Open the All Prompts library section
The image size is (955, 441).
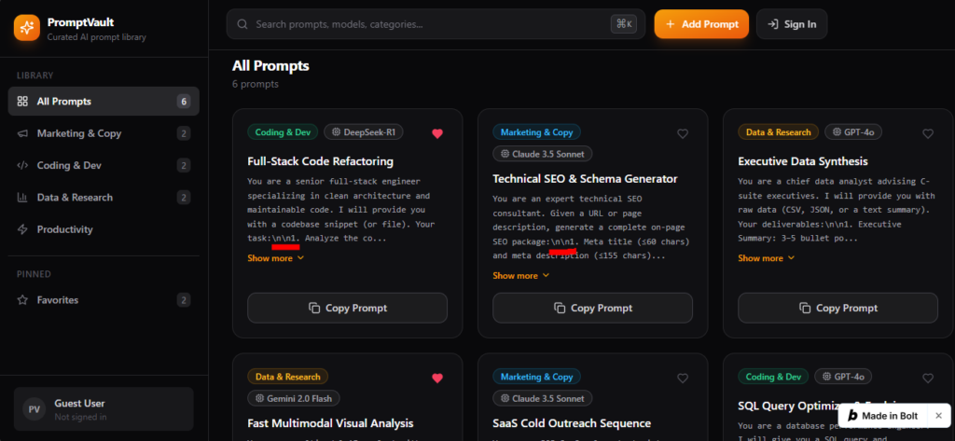pyautogui.click(x=104, y=101)
